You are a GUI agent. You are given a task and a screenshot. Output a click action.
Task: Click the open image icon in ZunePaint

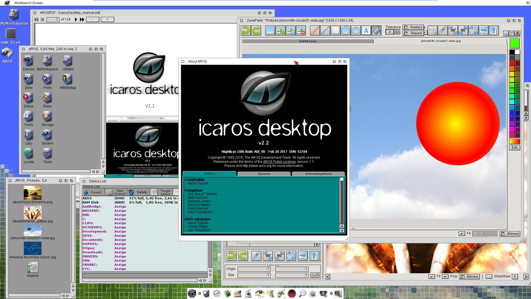click(x=280, y=30)
